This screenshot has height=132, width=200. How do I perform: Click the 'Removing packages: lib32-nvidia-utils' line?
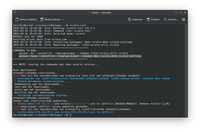66,45
